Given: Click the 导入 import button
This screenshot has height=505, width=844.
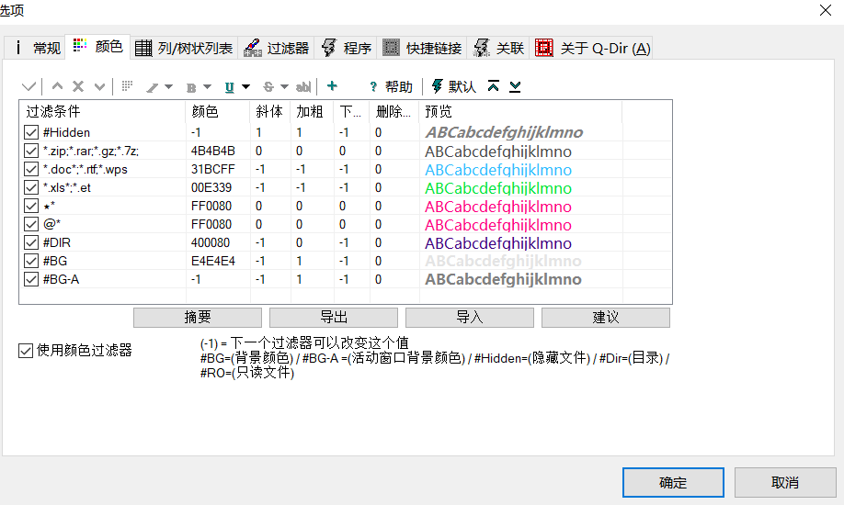Looking at the screenshot, I should [470, 318].
